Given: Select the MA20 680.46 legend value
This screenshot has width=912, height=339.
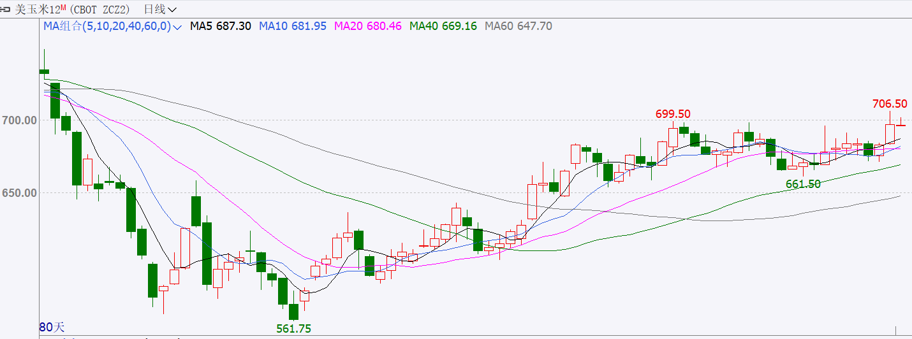Looking at the screenshot, I should pyautogui.click(x=368, y=26).
